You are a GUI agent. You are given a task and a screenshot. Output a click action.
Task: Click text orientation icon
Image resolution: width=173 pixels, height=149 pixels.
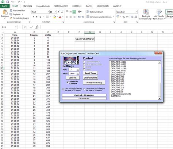[x=80, y=12]
